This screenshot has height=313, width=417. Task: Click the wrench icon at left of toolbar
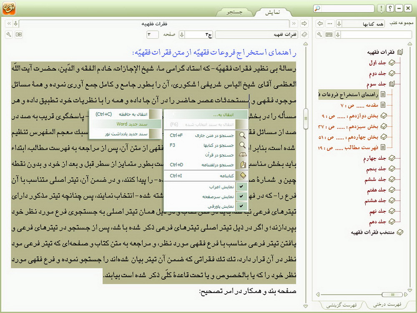[9, 35]
